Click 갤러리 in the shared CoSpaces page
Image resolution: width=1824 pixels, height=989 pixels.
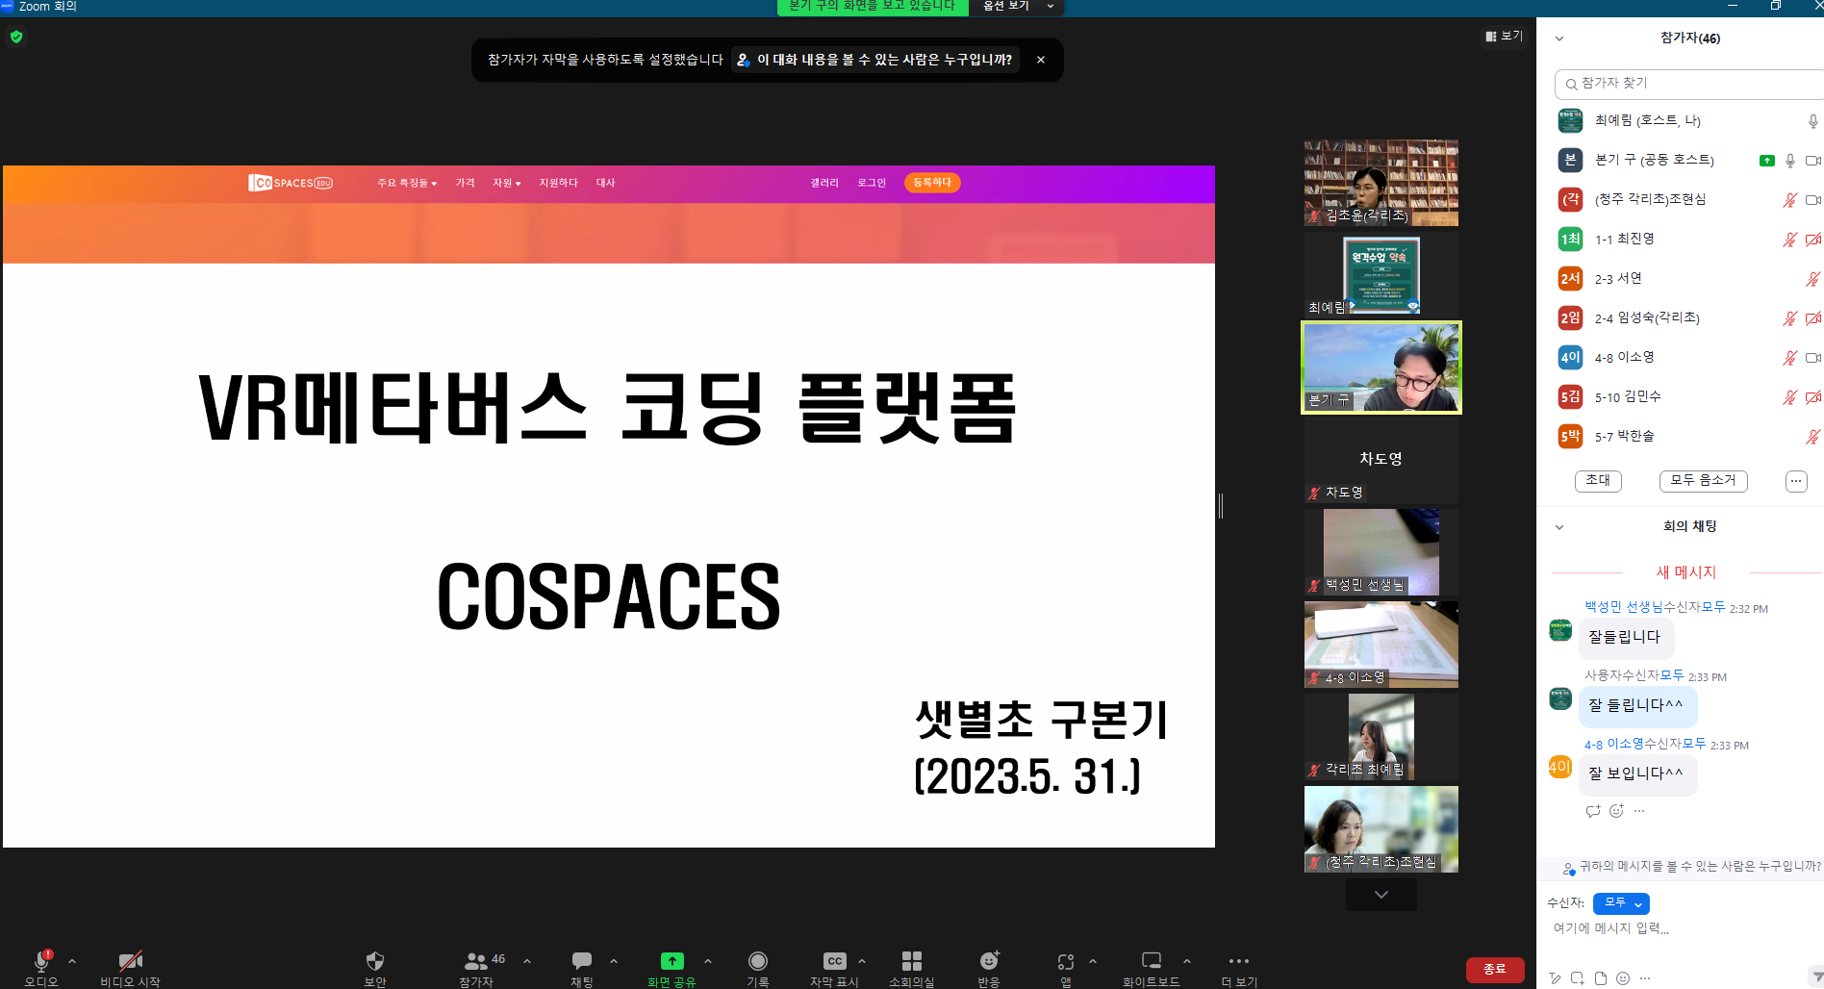824,183
